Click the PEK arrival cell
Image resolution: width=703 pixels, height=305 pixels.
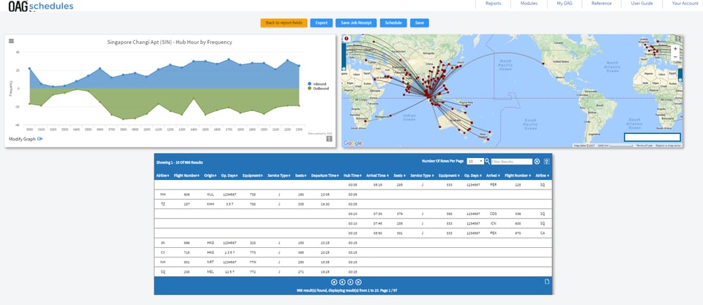pyautogui.click(x=494, y=233)
